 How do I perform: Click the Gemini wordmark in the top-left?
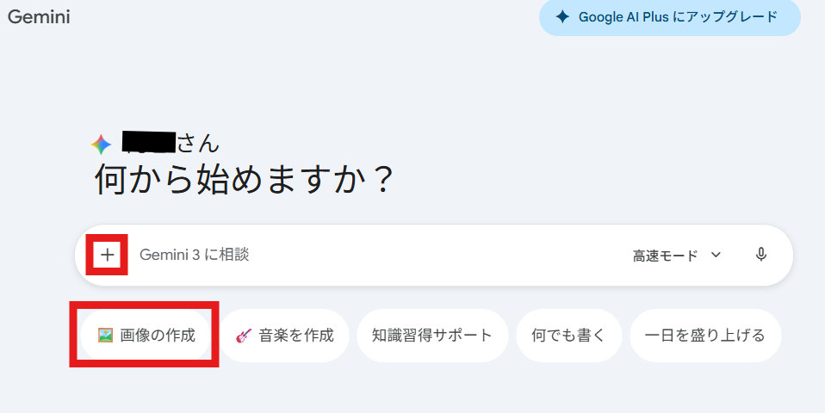39,17
